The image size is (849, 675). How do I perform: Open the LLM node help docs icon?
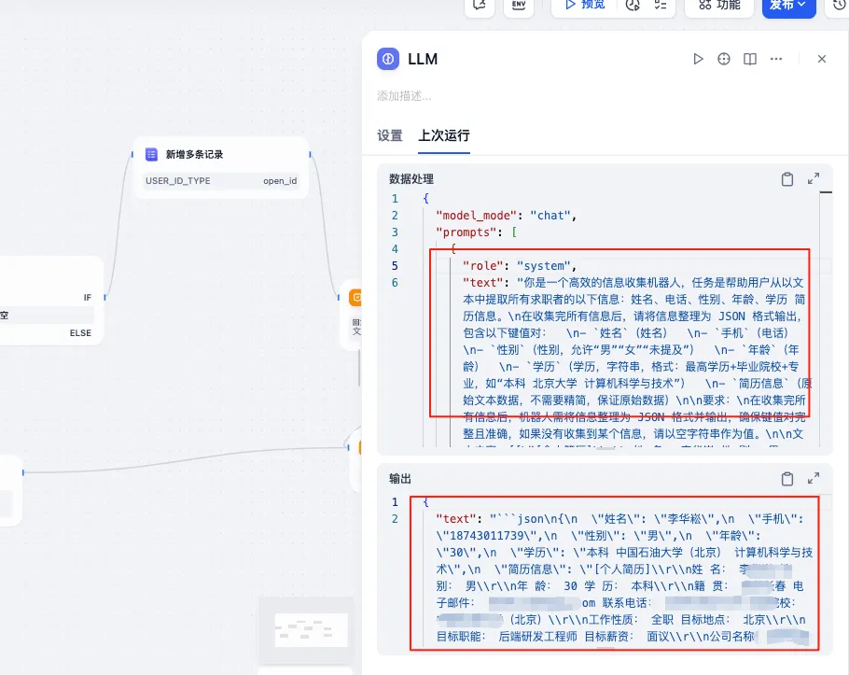(x=750, y=59)
